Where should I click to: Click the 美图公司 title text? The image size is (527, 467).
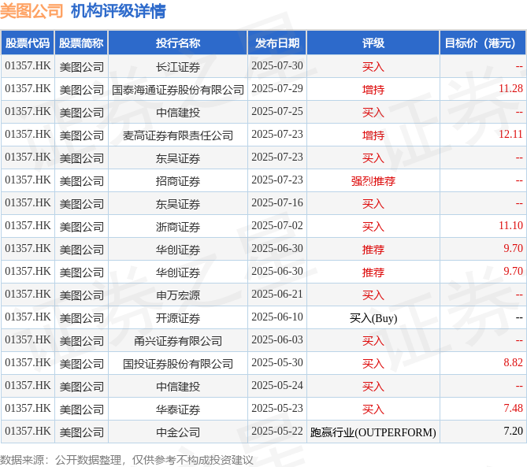[32, 11]
